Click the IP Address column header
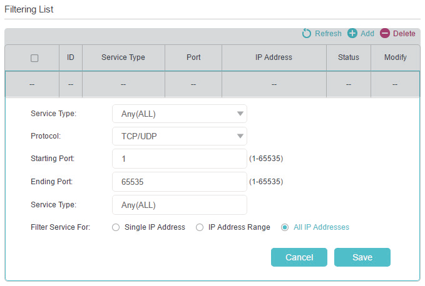Viewport: 425px width, 286px height. point(274,57)
